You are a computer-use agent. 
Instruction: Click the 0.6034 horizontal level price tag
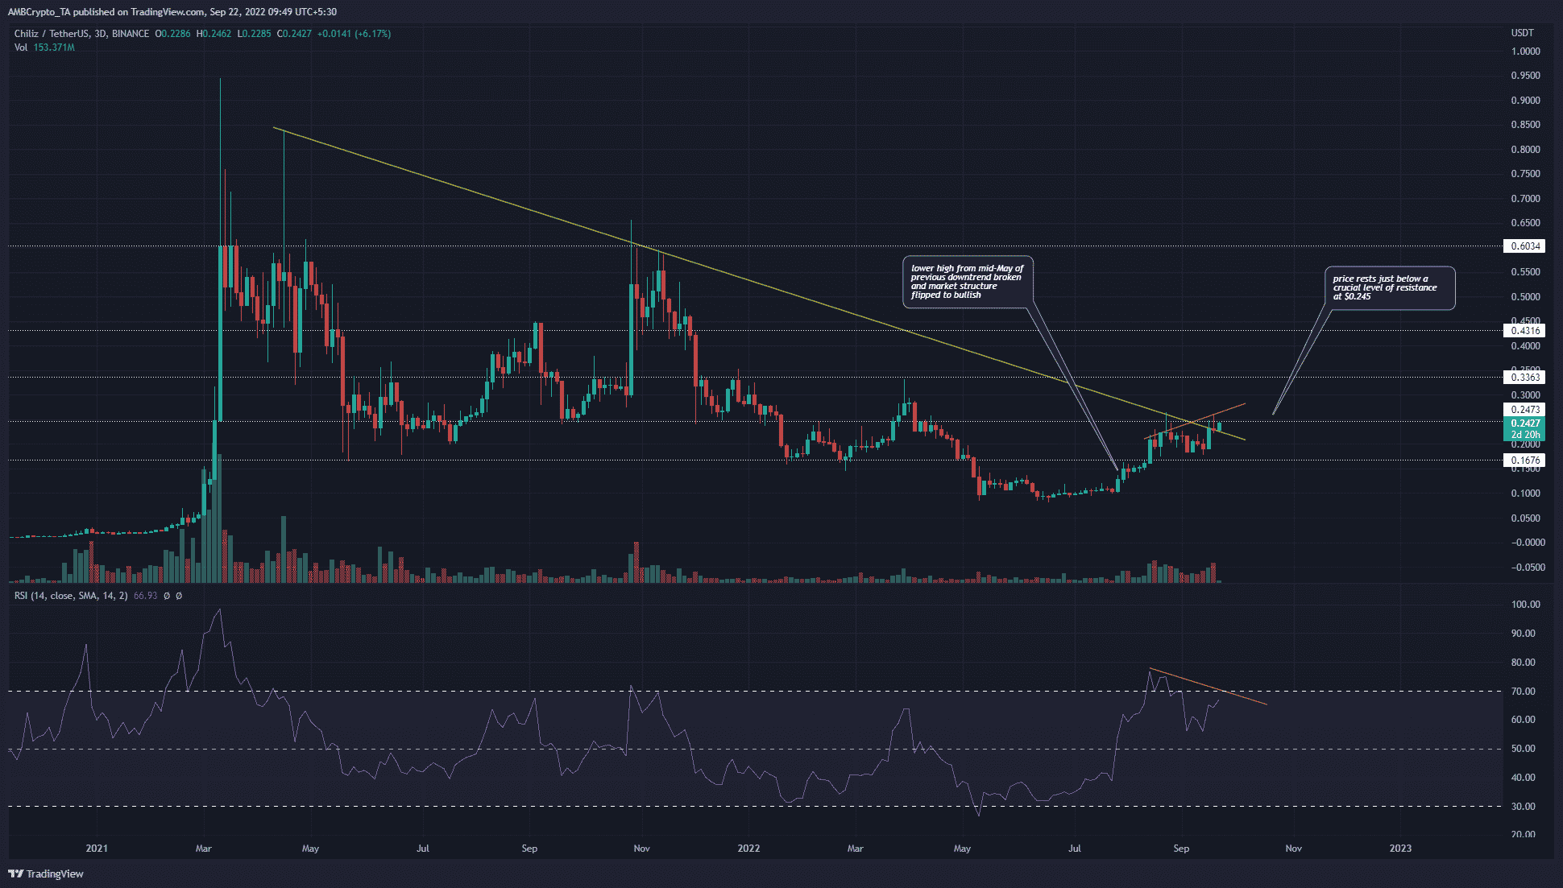pyautogui.click(x=1524, y=246)
